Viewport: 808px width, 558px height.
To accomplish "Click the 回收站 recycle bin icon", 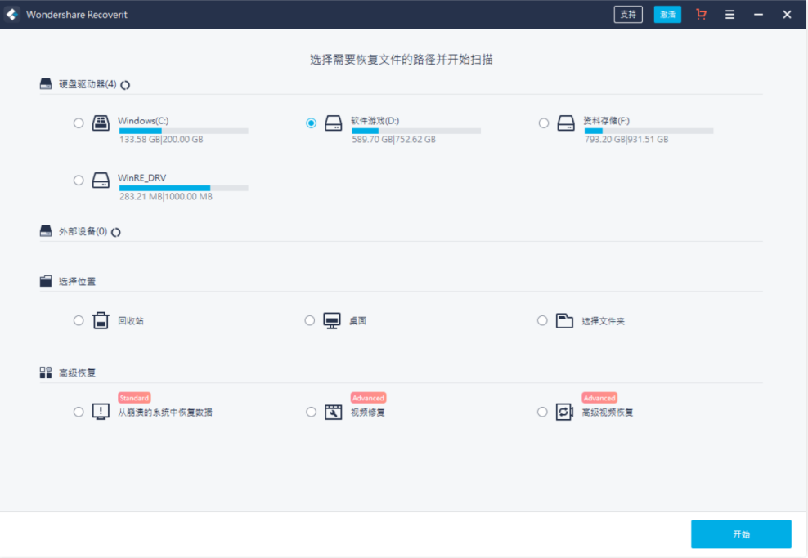I will coord(101,320).
